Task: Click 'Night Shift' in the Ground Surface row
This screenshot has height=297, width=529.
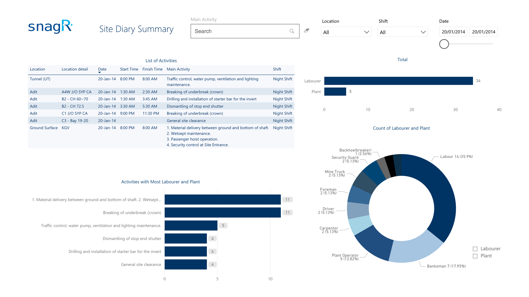Action: point(282,128)
